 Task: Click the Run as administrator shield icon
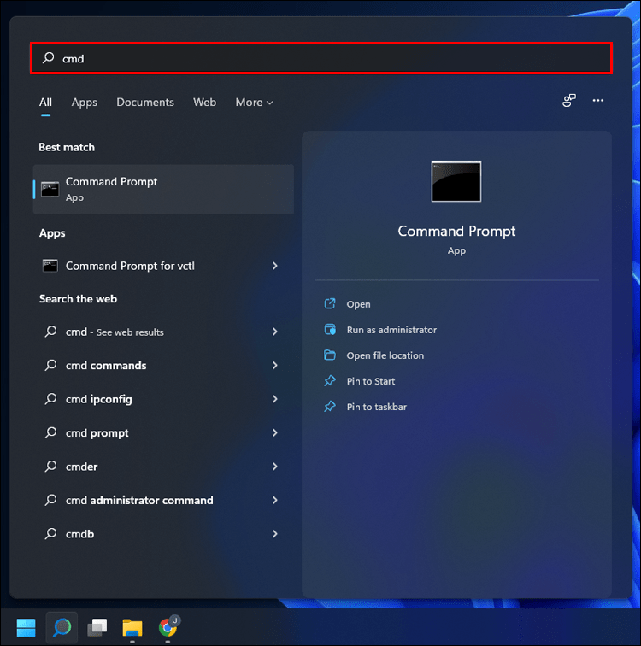(x=330, y=329)
